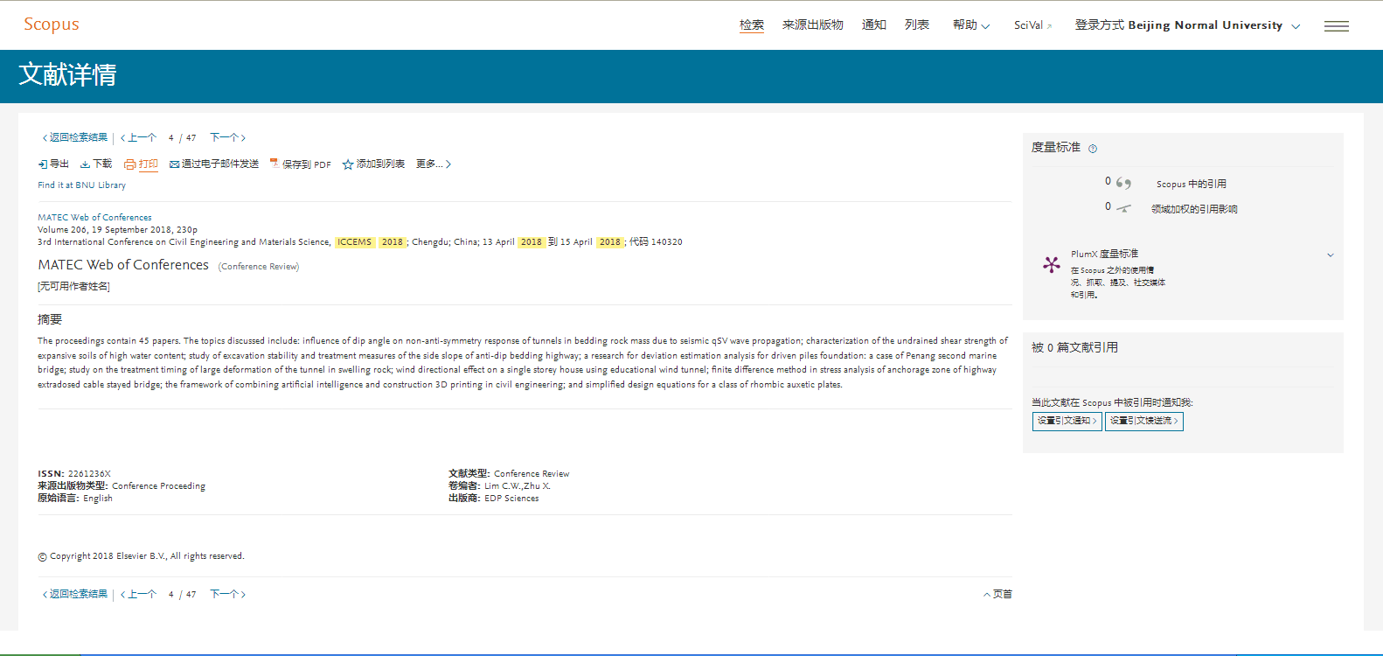Expand 更多 more options
Viewport: 1383px width, 656px height.
pos(434,164)
